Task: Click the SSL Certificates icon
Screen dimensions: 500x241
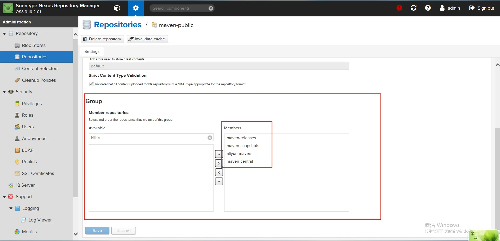Action: pyautogui.click(x=17, y=173)
